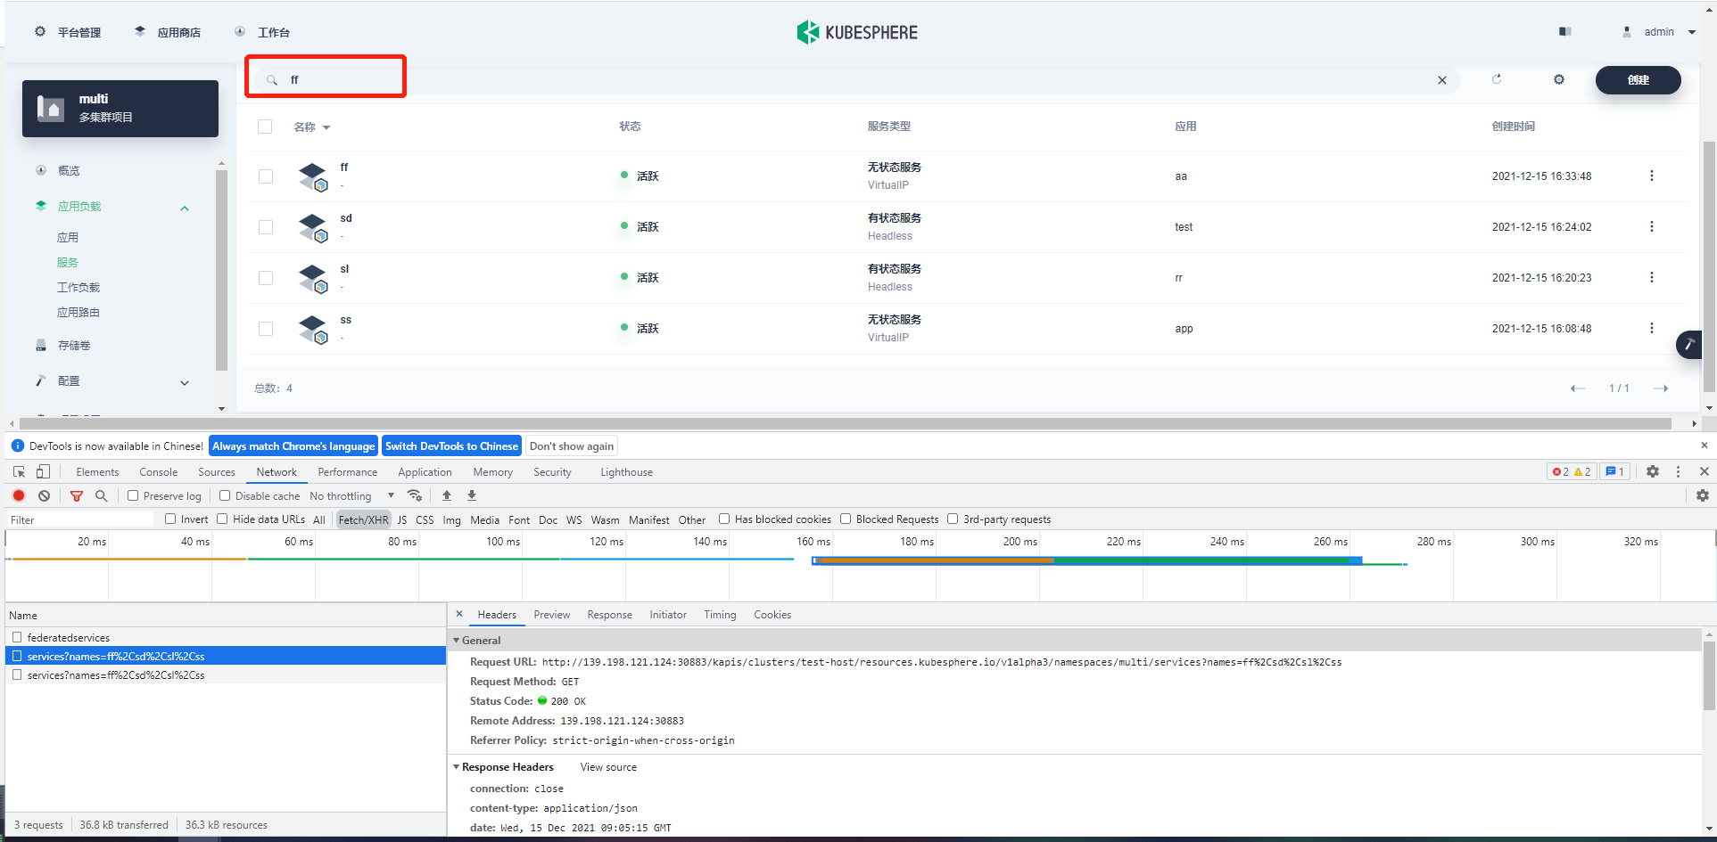Open service list settings gear icon
Image resolution: width=1717 pixels, height=842 pixels.
(x=1558, y=79)
